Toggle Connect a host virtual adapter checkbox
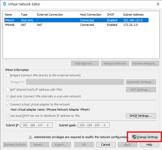 click(8, 104)
